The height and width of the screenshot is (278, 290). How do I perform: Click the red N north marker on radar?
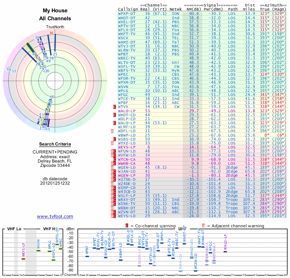coord(51,33)
